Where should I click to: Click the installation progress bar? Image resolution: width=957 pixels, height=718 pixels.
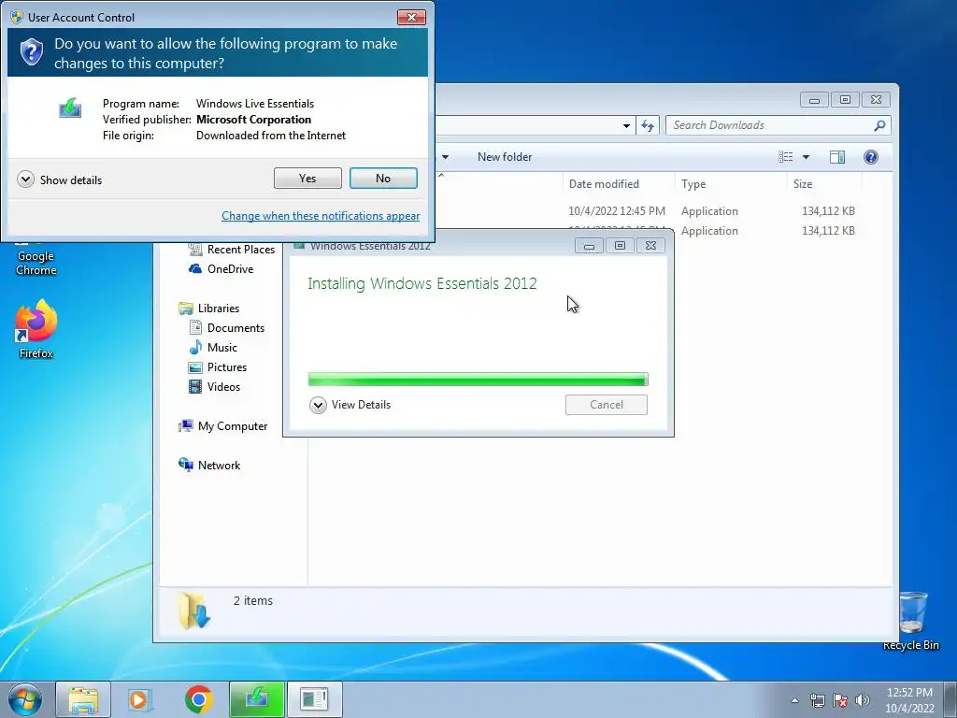pos(478,380)
